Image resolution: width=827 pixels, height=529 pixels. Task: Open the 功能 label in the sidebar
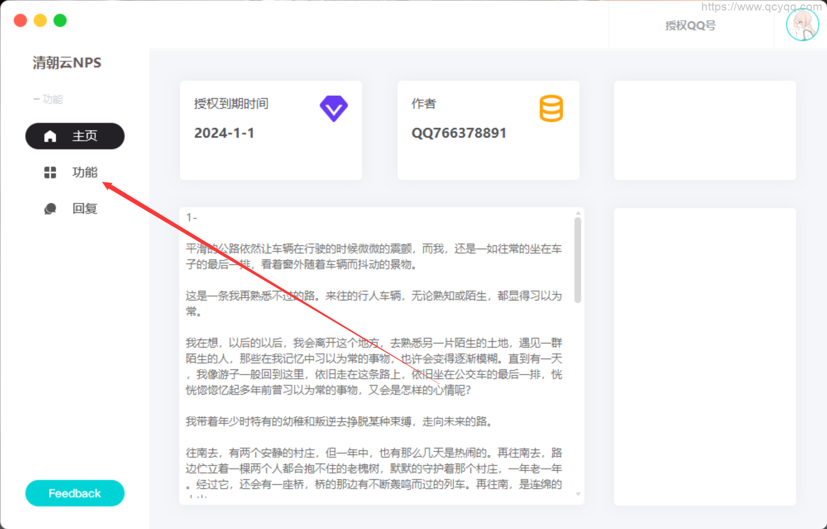pos(84,172)
